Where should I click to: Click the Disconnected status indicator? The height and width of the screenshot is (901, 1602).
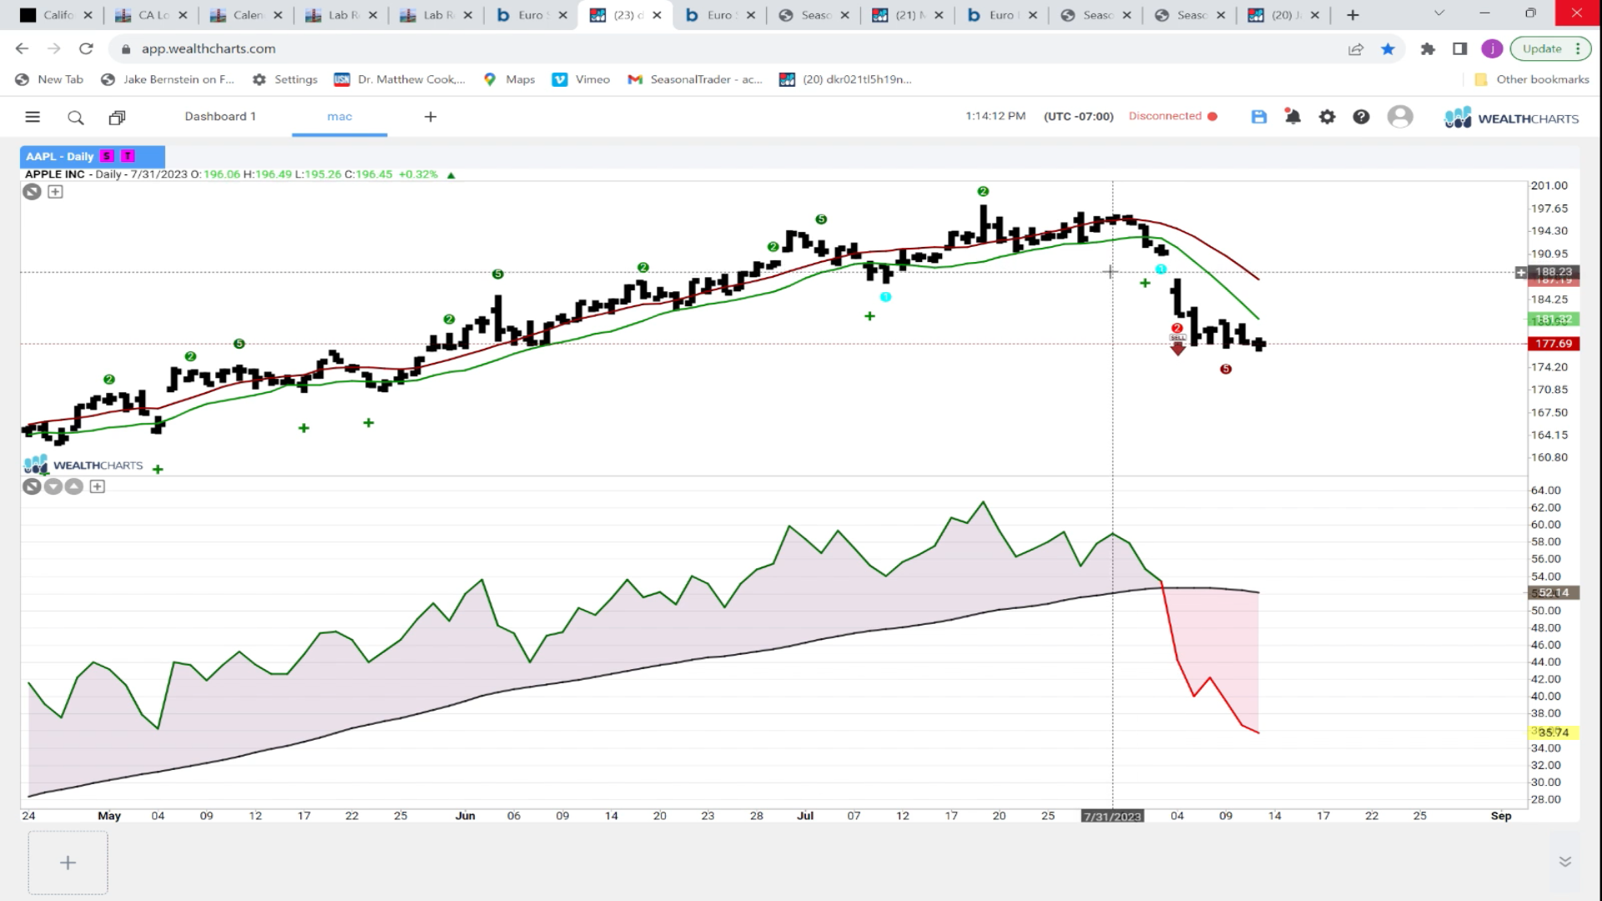pos(1173,116)
